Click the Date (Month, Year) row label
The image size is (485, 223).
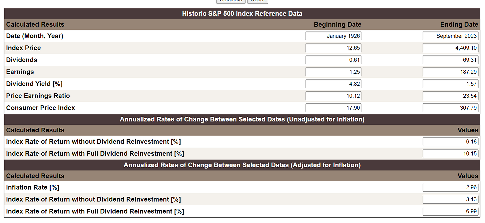pyautogui.click(x=35, y=36)
